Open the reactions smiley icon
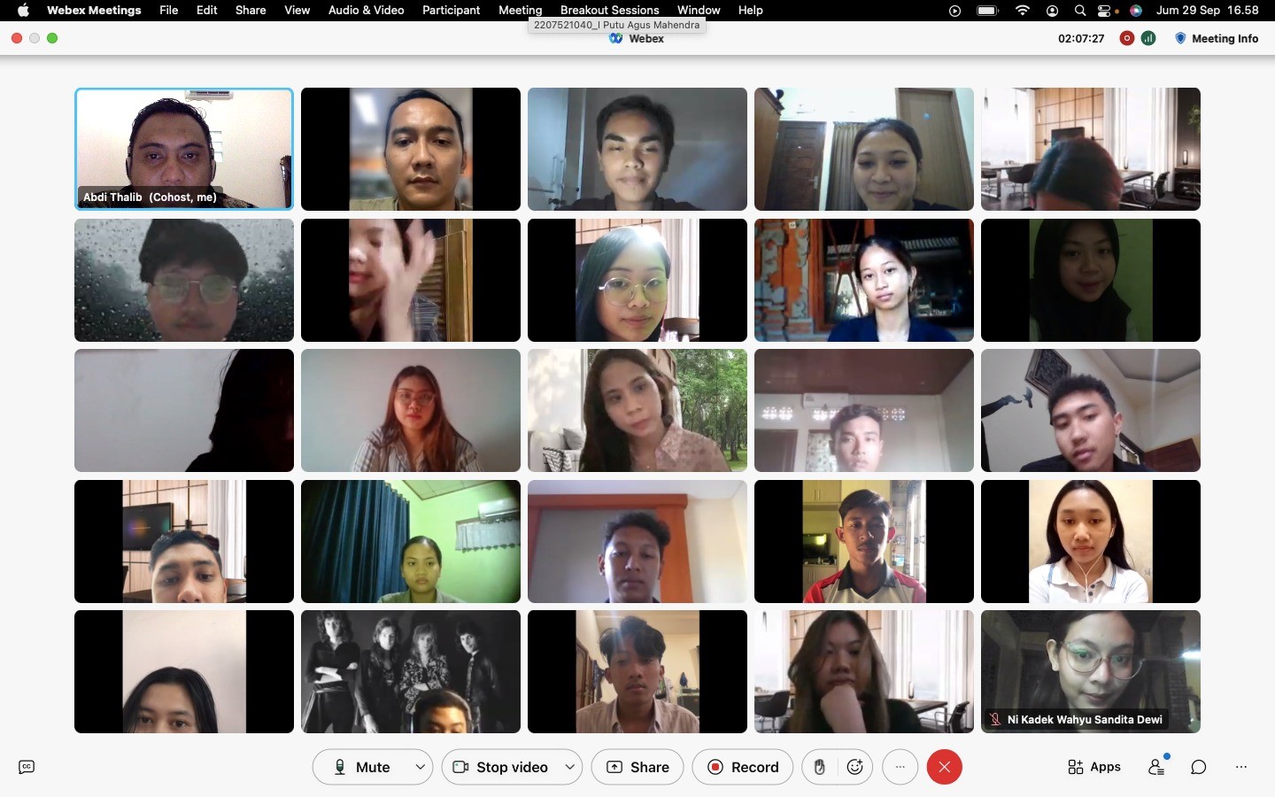This screenshot has height=797, width=1275. [855, 767]
